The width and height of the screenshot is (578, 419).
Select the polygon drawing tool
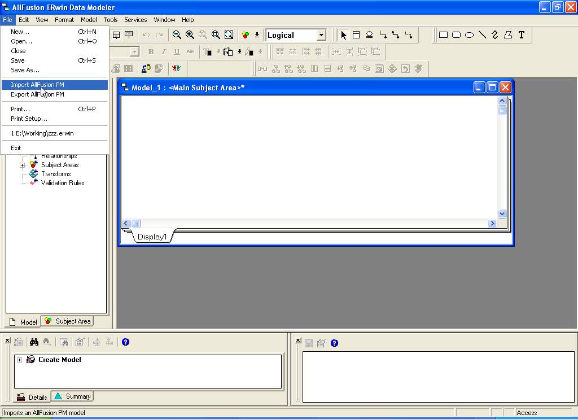pyautogui.click(x=508, y=35)
